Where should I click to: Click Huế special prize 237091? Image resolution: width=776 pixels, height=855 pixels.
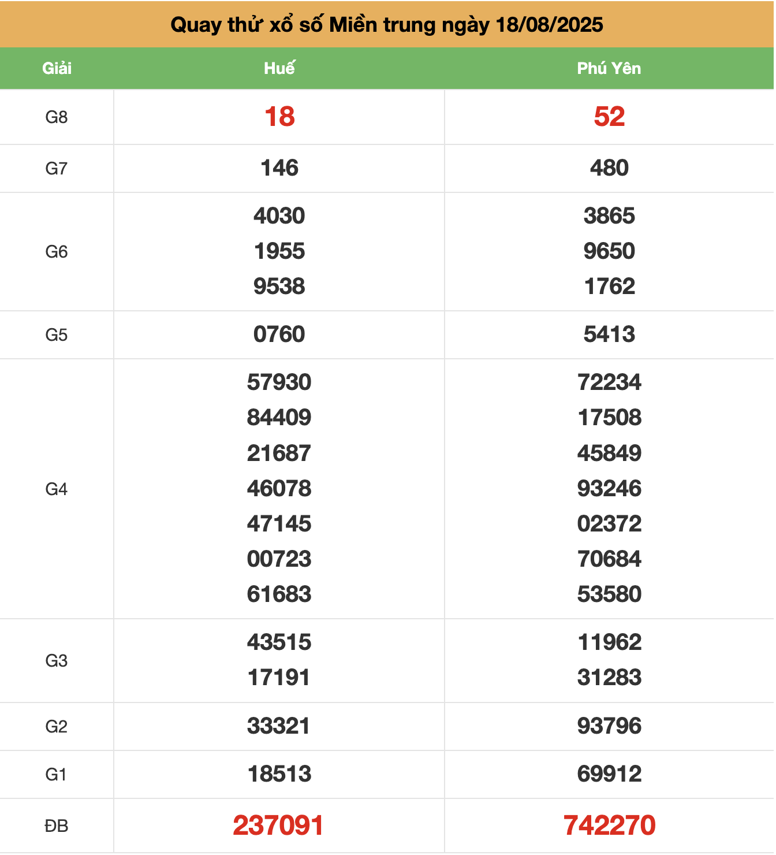278,826
